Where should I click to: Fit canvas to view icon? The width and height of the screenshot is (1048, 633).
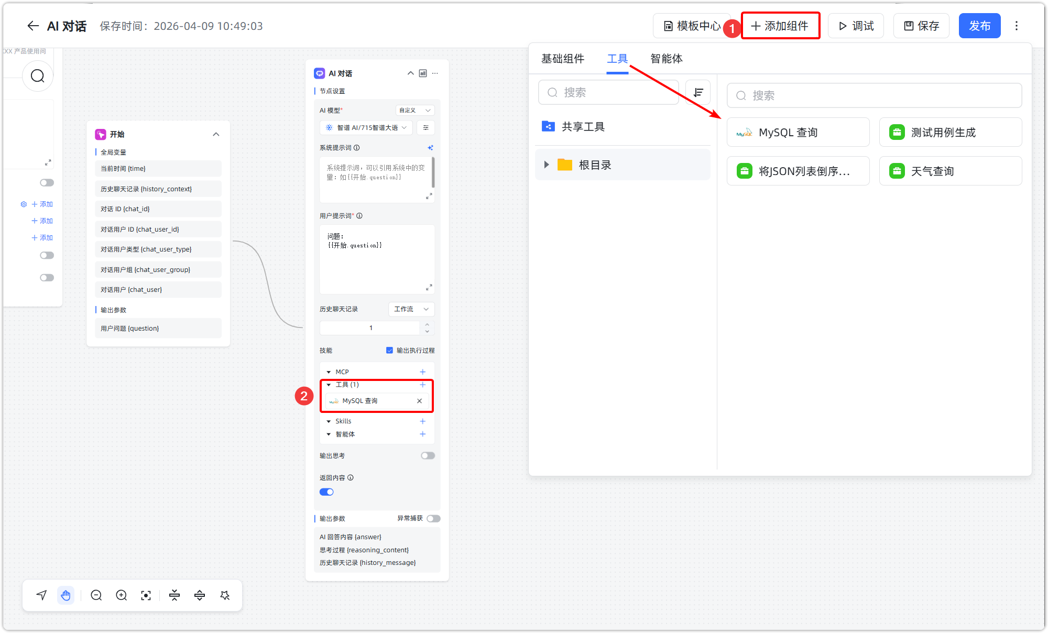(x=146, y=595)
